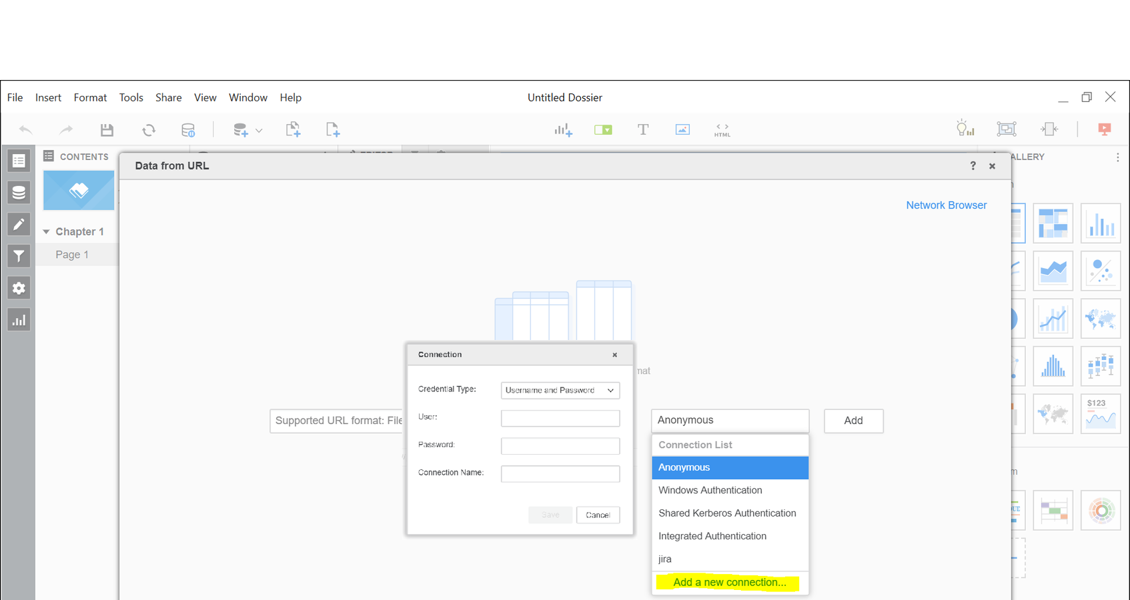Open help for Data from URL
The width and height of the screenshot is (1130, 600).
(x=973, y=166)
